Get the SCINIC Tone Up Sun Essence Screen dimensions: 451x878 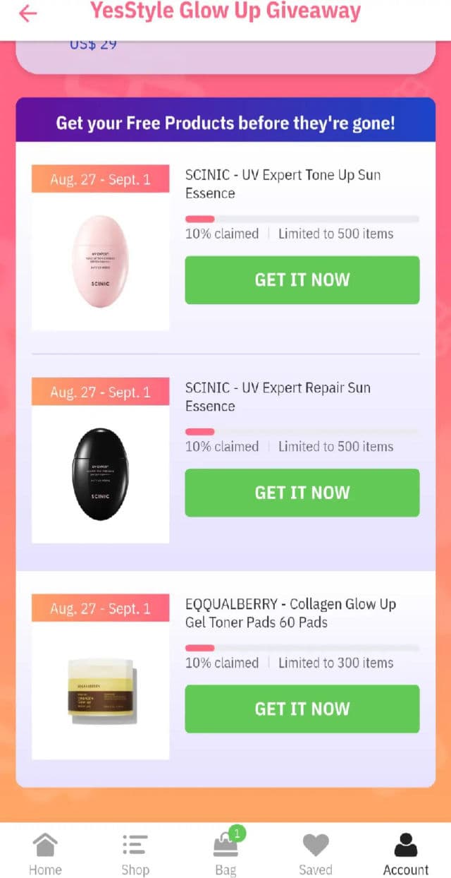[302, 280]
